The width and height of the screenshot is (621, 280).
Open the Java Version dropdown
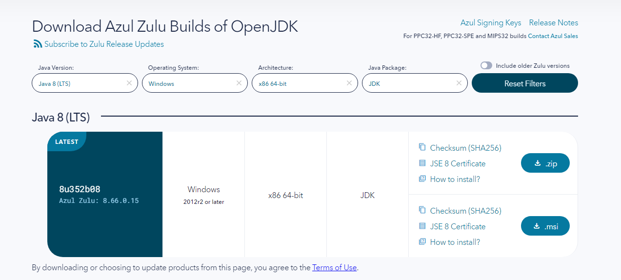tap(85, 83)
